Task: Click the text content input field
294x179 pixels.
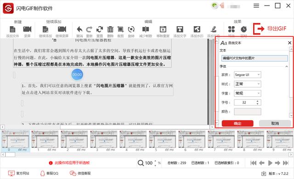Action: [254, 58]
